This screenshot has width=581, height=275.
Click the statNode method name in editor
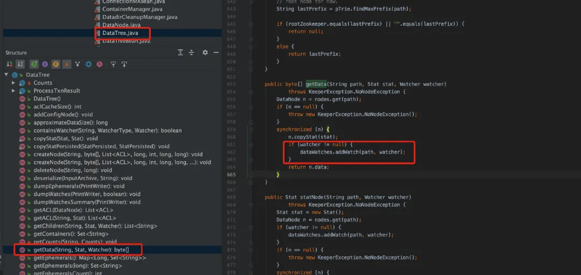pos(312,197)
